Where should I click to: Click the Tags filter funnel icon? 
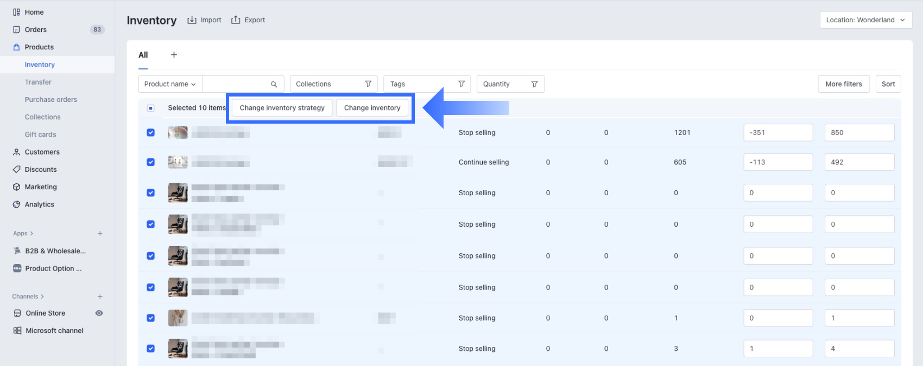(x=461, y=84)
